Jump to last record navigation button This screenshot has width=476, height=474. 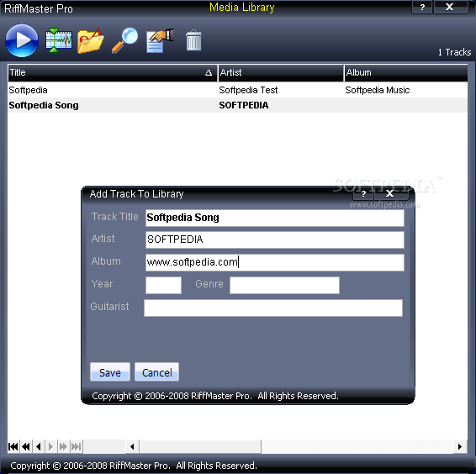click(77, 446)
